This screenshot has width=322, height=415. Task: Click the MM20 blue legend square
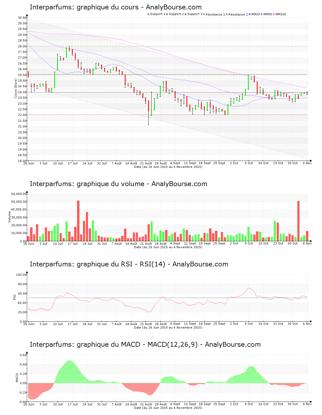250,14
